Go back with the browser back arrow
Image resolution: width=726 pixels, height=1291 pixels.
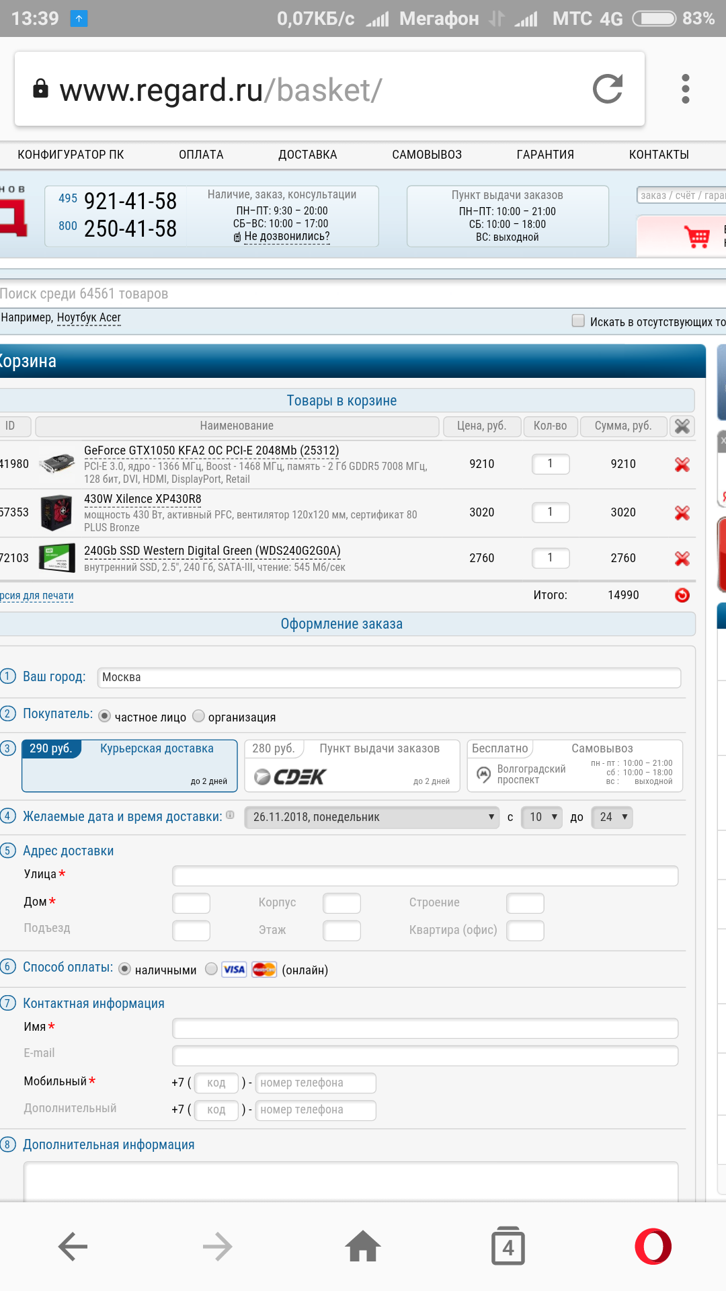(73, 1247)
